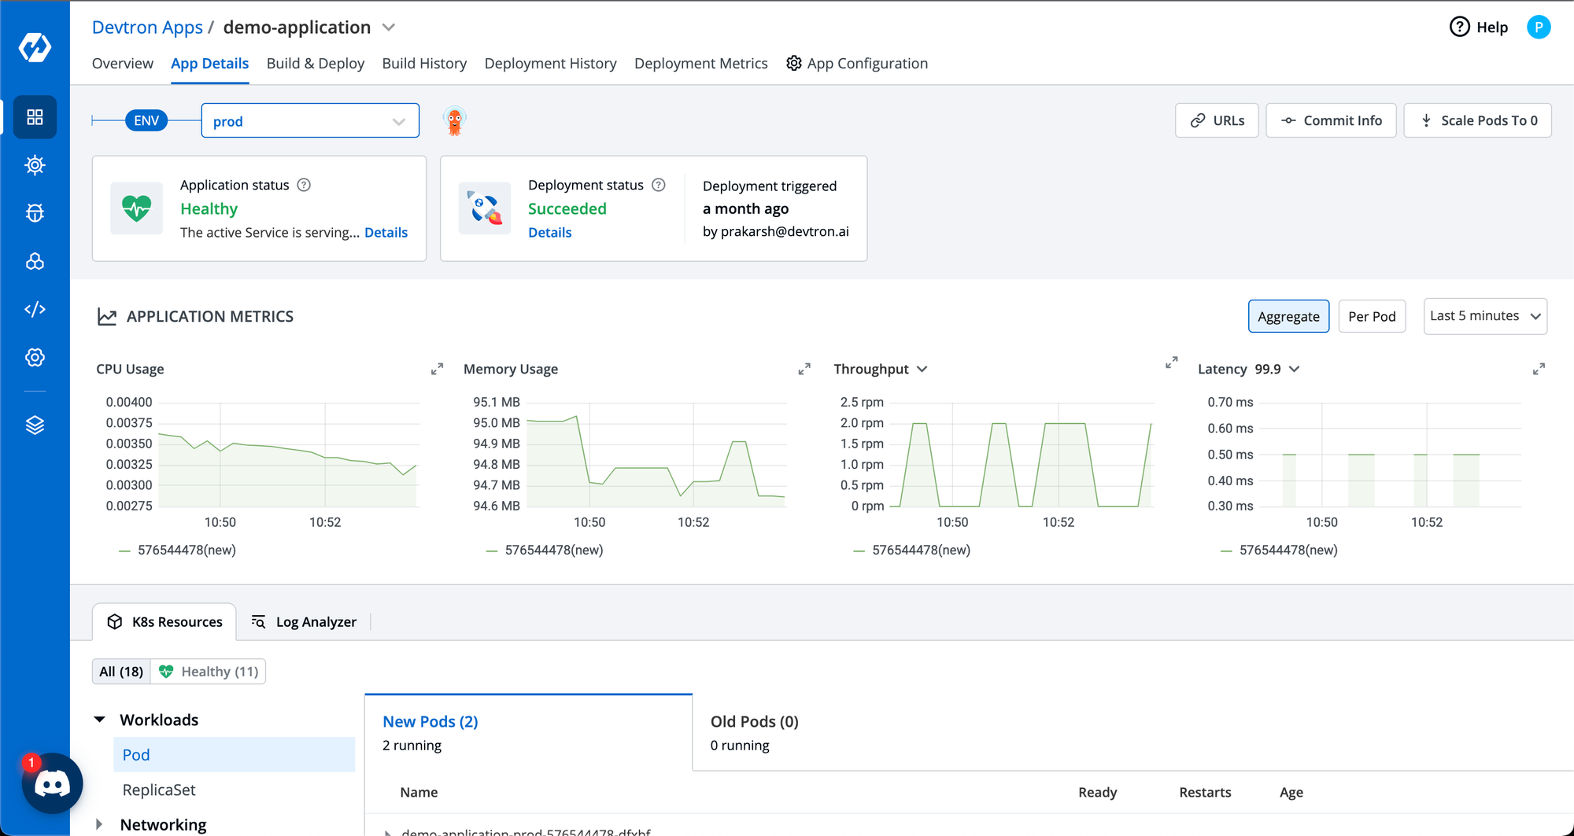Click the deployment rocket icon

coord(485,208)
